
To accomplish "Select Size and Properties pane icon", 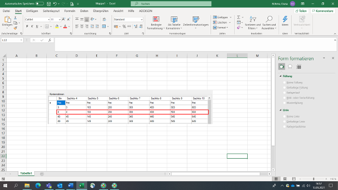I will tap(298, 67).
